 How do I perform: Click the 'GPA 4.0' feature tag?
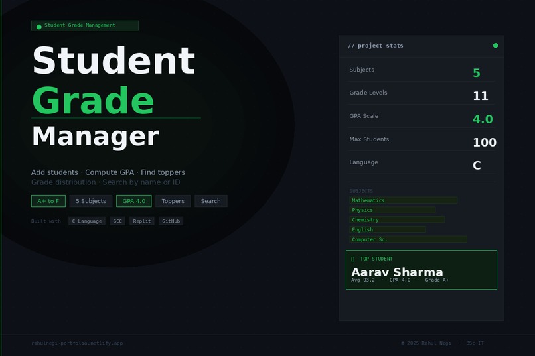coord(134,201)
